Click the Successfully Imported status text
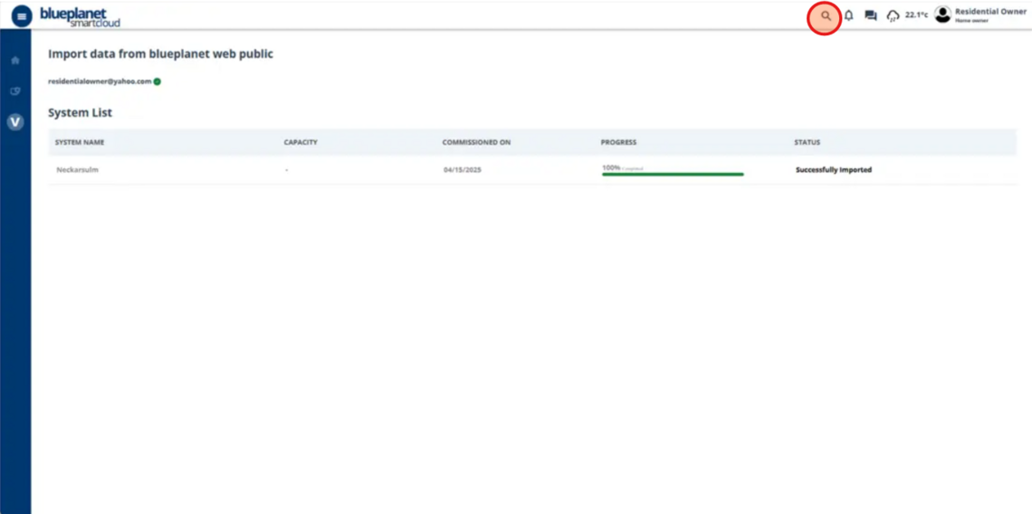 tap(833, 170)
